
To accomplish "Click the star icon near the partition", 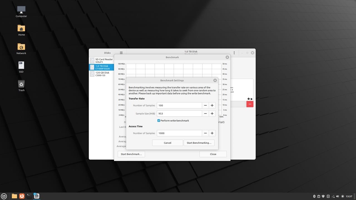I will 248,99.
